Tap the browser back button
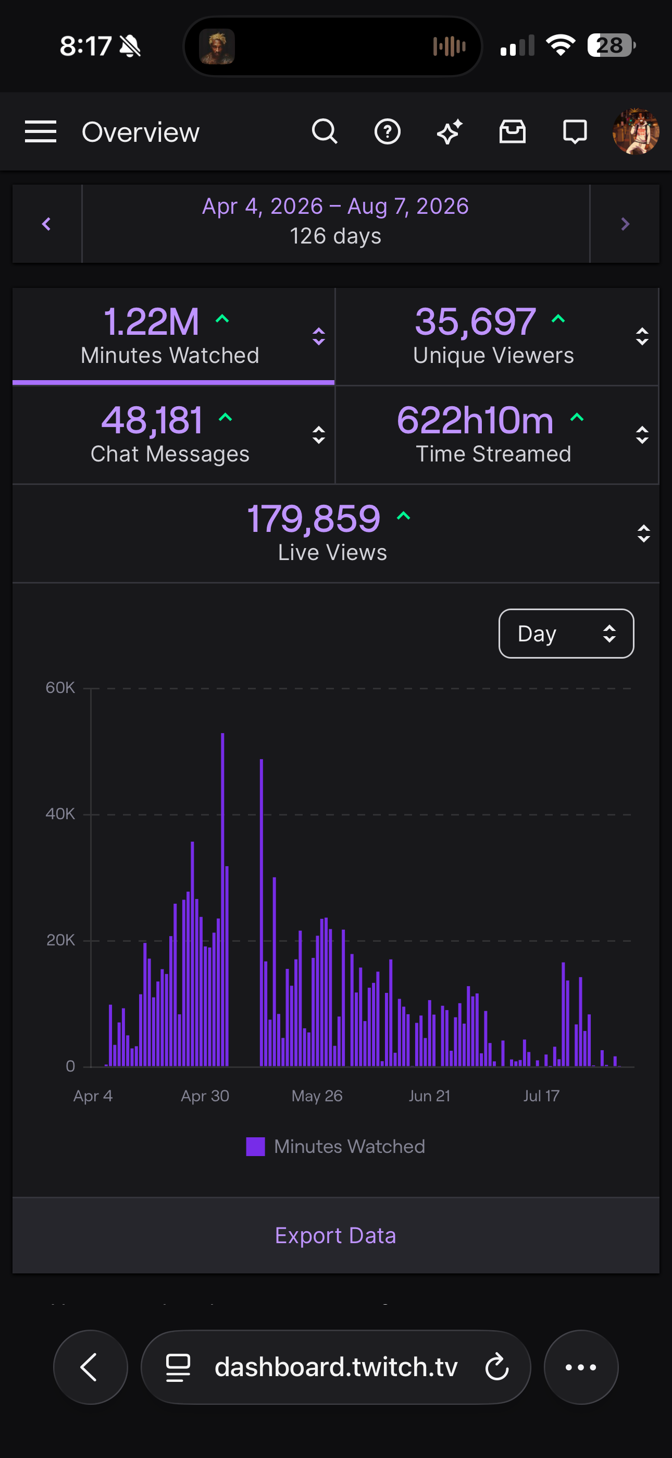This screenshot has height=1458, width=672. click(x=91, y=1367)
